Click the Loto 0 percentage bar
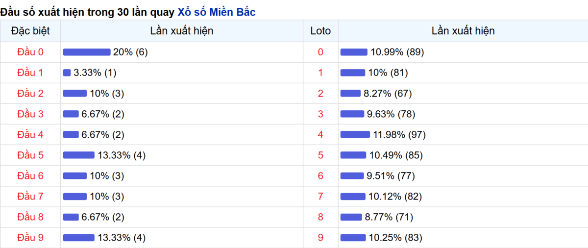The image size is (588, 248). coord(354,52)
